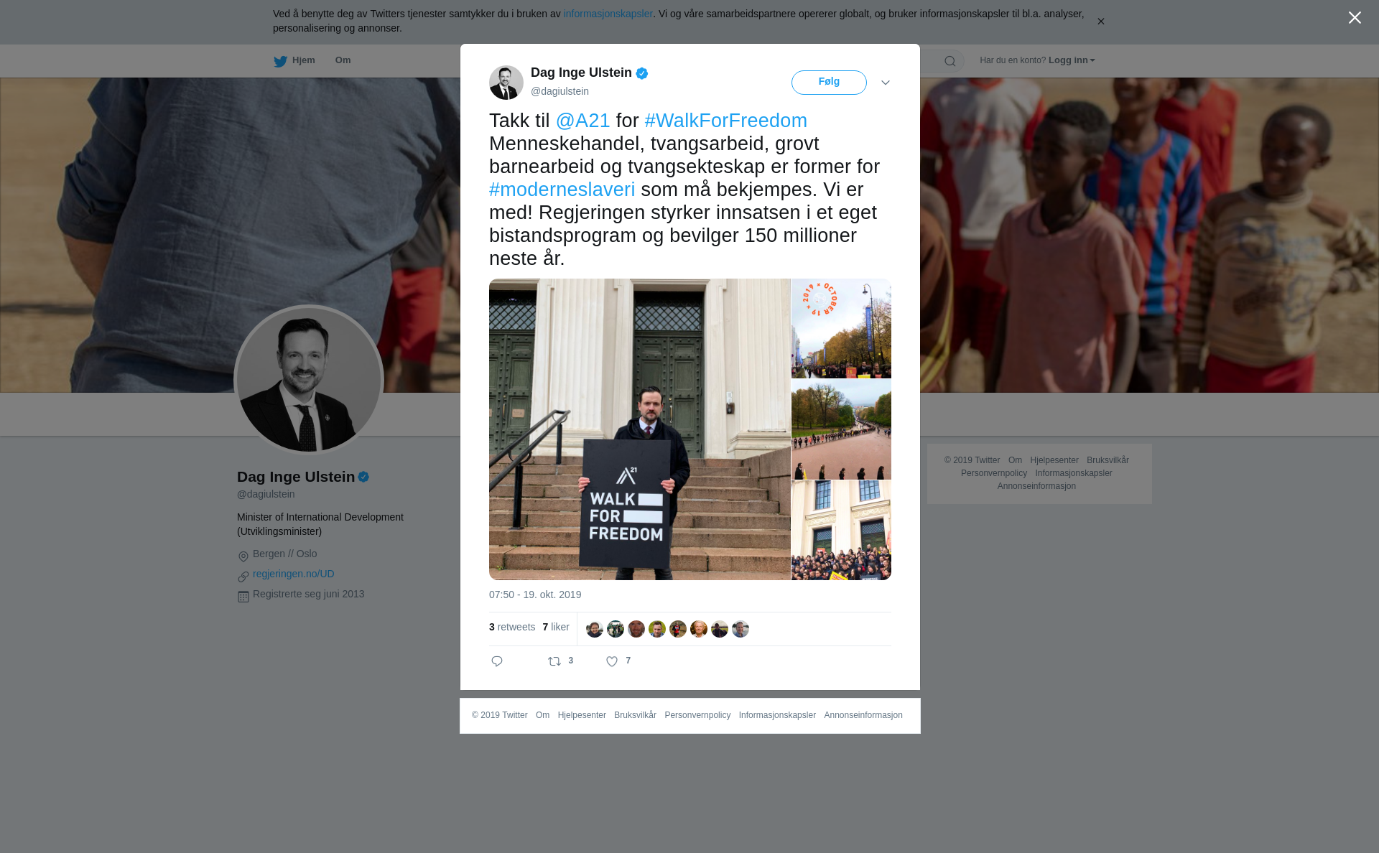Expand the tweet options chevron beside Følg

[886, 83]
